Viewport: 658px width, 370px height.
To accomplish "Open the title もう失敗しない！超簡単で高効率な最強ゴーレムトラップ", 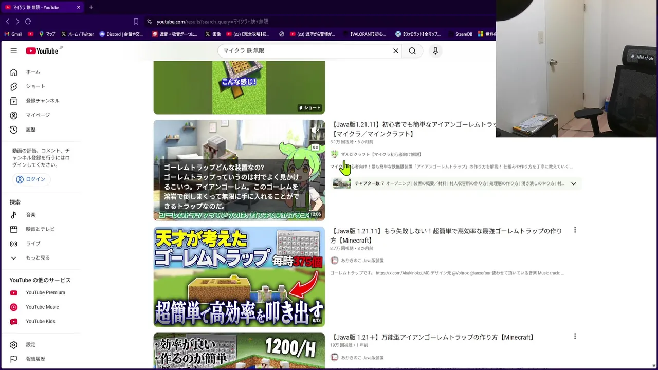I will 446,236.
